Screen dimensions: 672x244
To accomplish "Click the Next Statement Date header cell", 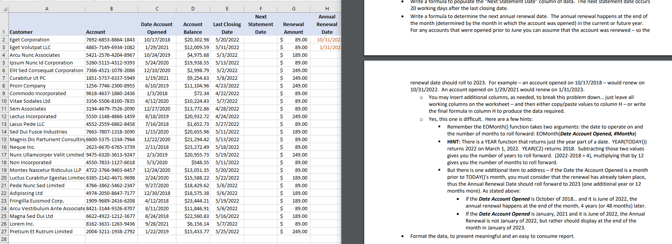I will [x=261, y=24].
